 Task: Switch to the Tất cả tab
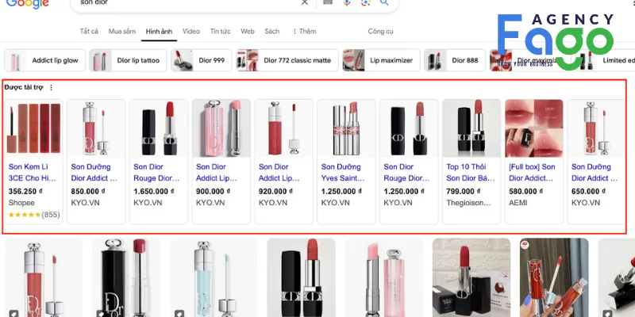click(89, 31)
